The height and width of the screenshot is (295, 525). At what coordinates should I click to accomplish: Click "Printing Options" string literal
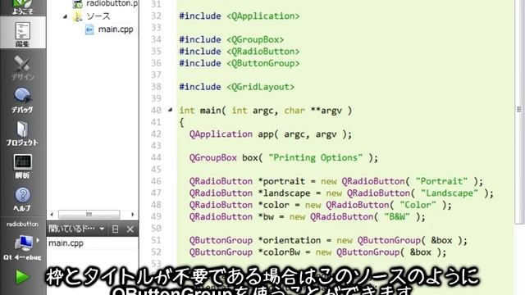coord(315,157)
